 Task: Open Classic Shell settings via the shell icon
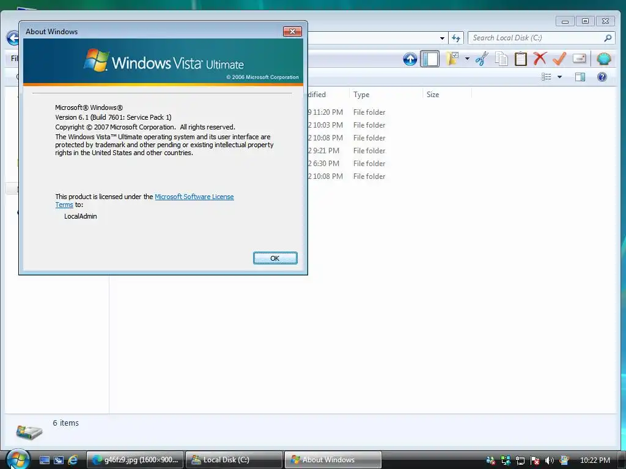pyautogui.click(x=603, y=59)
